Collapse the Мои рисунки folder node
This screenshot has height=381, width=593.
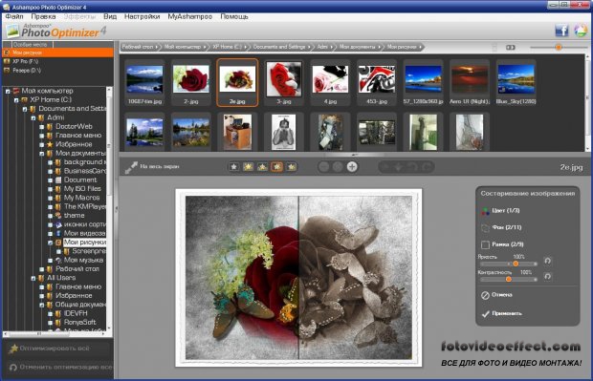click(51, 243)
